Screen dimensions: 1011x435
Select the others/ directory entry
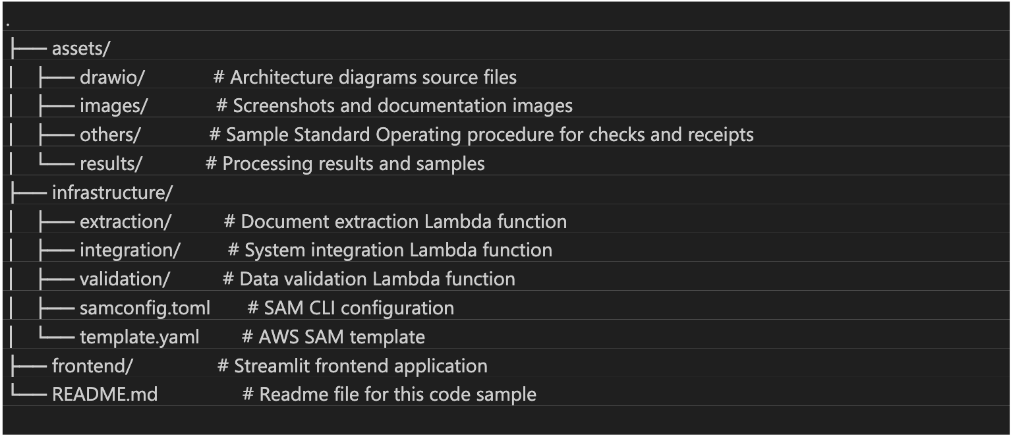pos(110,135)
